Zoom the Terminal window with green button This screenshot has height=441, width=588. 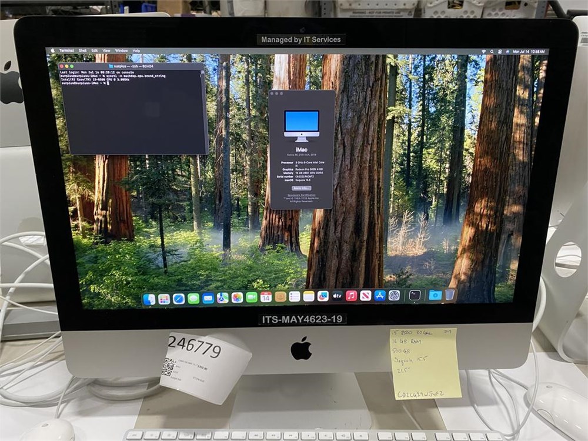72,66
